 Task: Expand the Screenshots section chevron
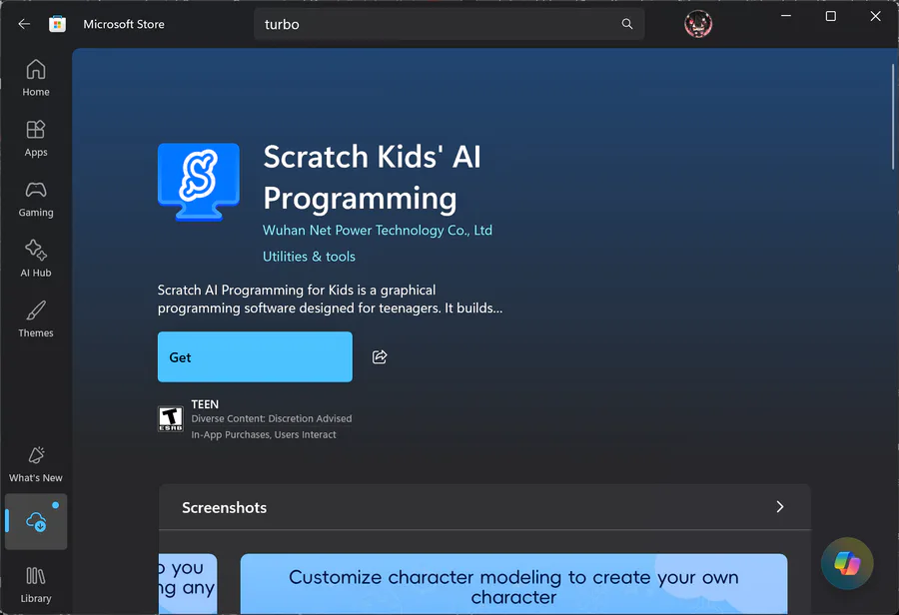coord(780,507)
